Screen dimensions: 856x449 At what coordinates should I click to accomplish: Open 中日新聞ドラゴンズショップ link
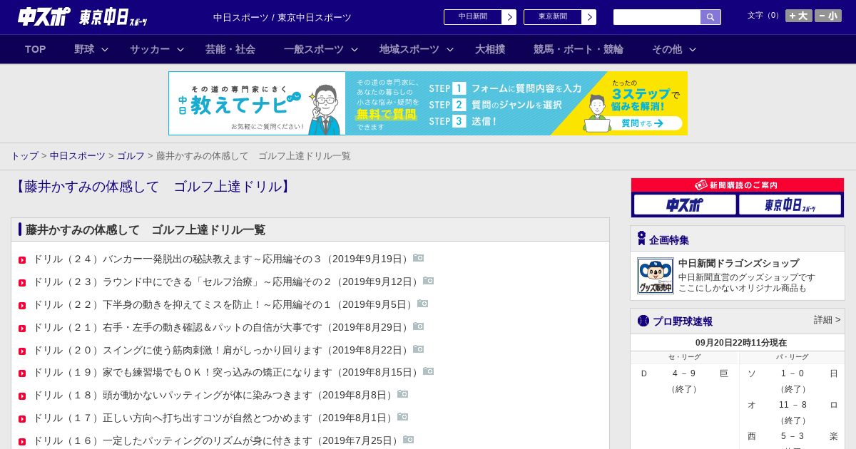(738, 263)
